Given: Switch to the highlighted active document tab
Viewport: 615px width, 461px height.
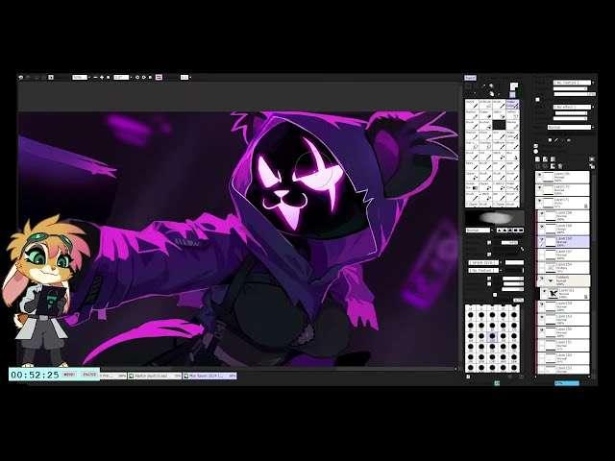Looking at the screenshot, I should pyautogui.click(x=209, y=376).
